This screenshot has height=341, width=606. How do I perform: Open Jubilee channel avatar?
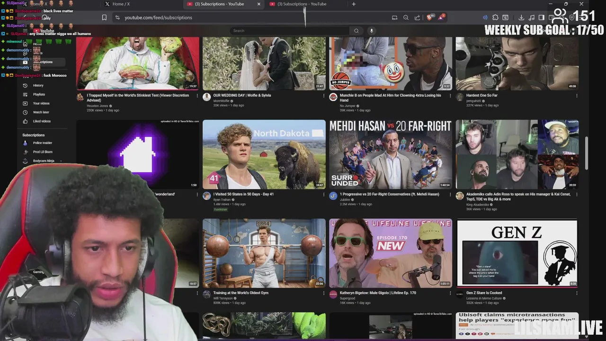[333, 196]
